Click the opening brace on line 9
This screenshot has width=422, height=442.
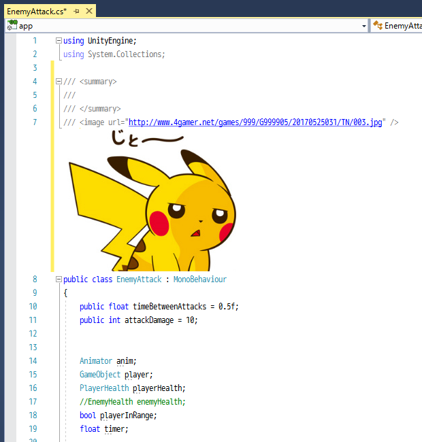(65, 293)
